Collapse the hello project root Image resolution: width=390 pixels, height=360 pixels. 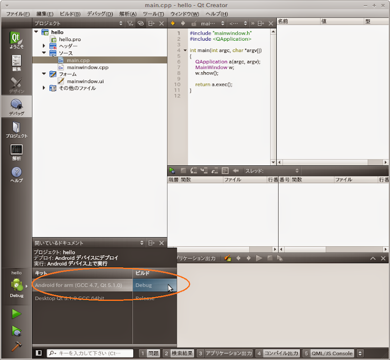tap(37, 32)
